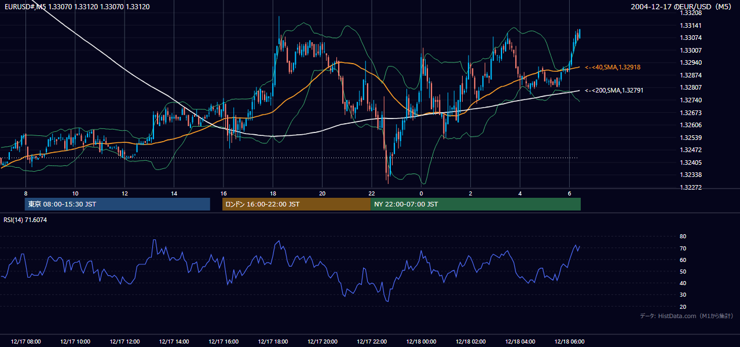Click the 12/18 00:00 date label
This screenshot has width=740, height=347.
[x=422, y=342]
